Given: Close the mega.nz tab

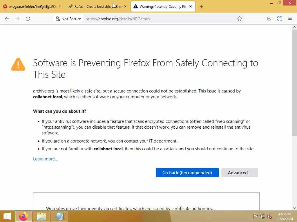Looking at the screenshot, I should [x=60, y=6].
